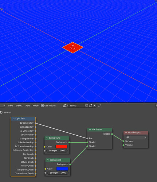157x182 pixels.
Task: Click the Volume input socket on World Output
Action: [x=123, y=145]
